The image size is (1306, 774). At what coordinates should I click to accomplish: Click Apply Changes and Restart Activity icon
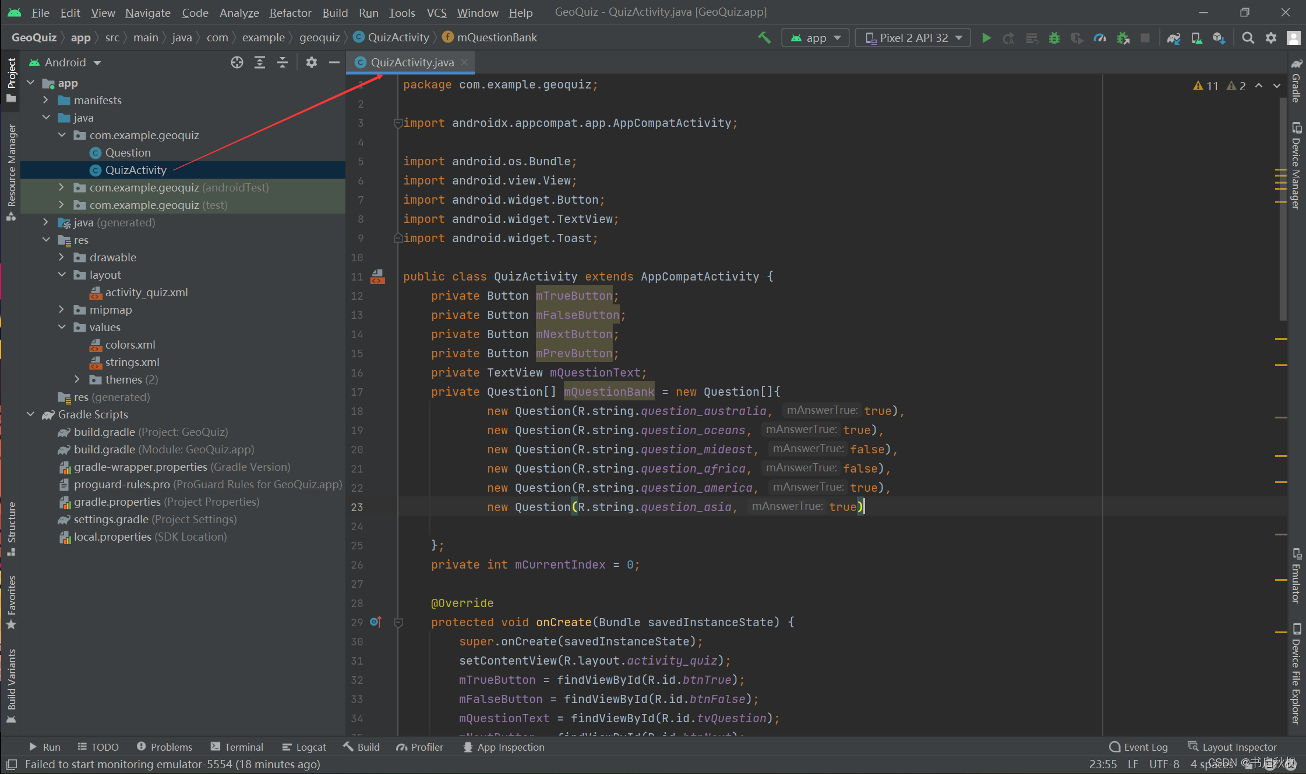[x=1009, y=38]
